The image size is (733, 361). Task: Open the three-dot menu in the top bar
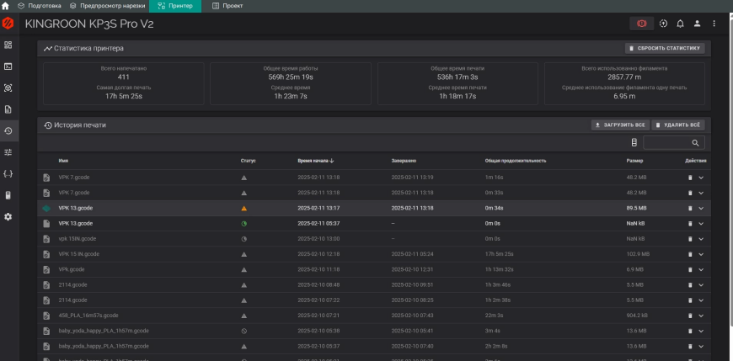point(714,24)
